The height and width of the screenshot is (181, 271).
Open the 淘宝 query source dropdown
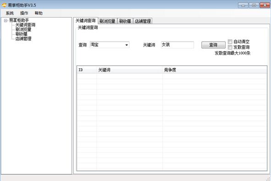click(110, 45)
